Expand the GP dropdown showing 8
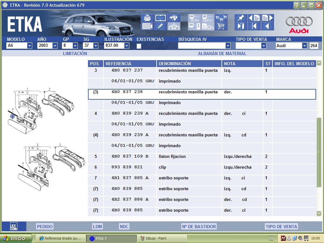Viewport: 324px width, 243px height. click(75, 46)
